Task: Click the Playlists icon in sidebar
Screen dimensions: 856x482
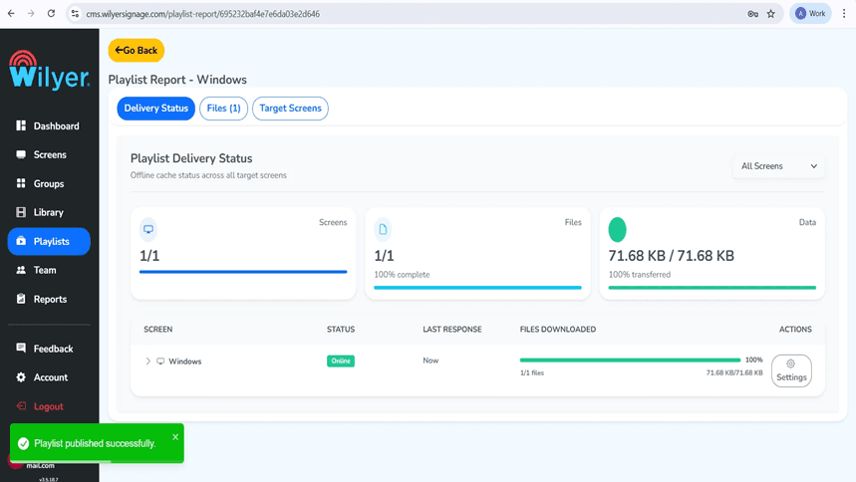Action: 21,241
